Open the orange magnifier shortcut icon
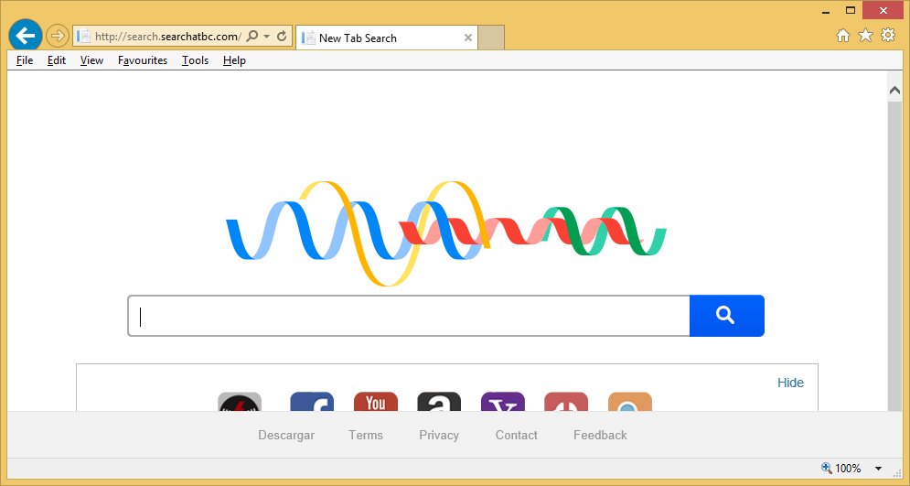The image size is (910, 486). [630, 402]
